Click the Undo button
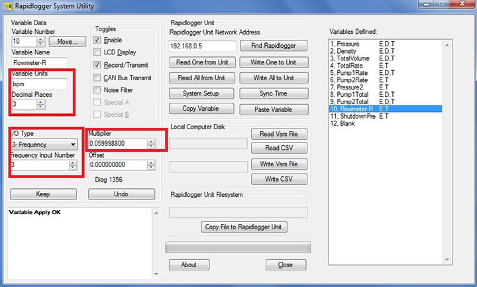This screenshot has height=287, width=477. coord(121,194)
